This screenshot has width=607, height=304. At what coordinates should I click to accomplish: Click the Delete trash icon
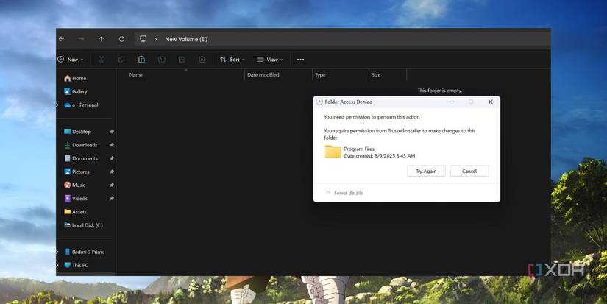[x=202, y=59]
